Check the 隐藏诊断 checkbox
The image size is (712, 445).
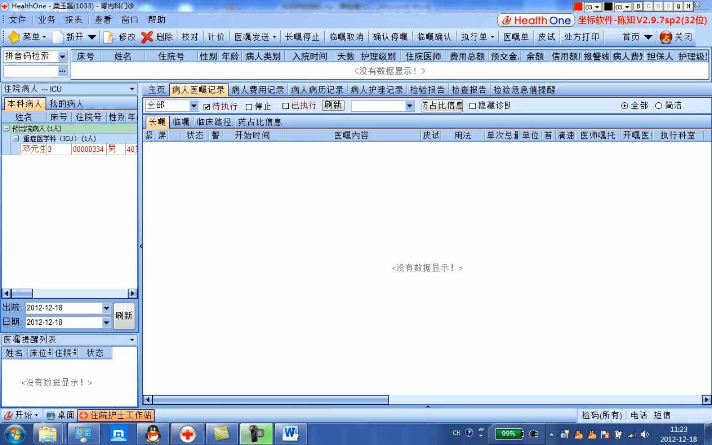point(472,106)
